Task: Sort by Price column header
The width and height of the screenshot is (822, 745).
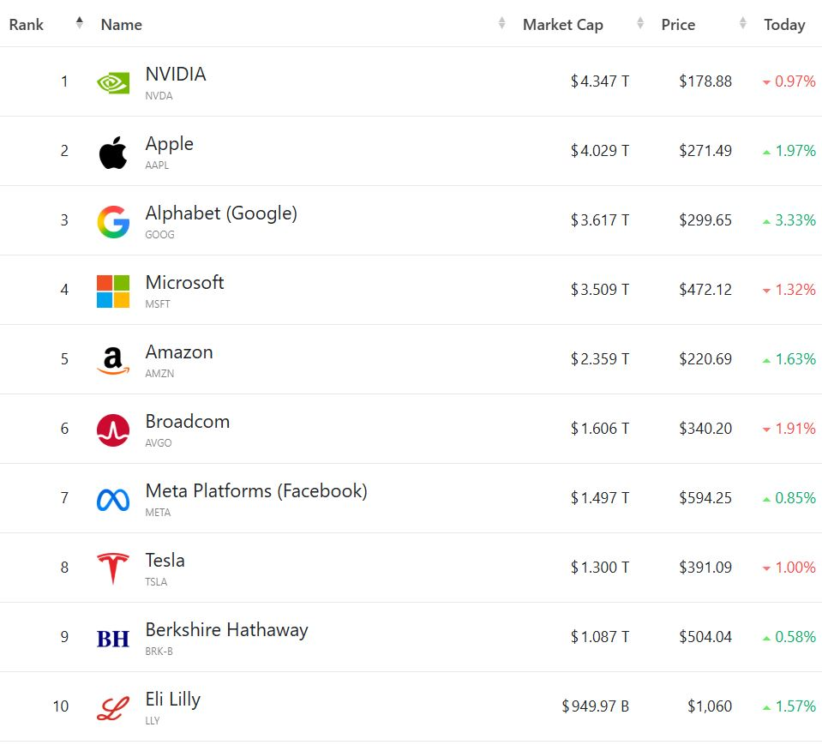Action: point(678,25)
